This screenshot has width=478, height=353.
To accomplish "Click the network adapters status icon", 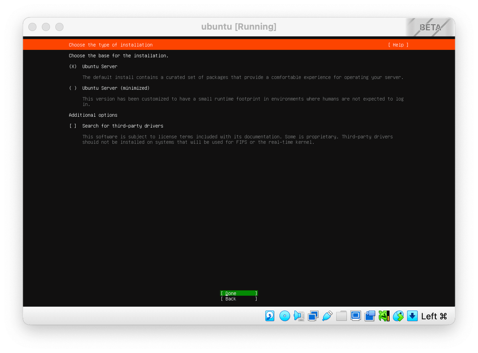I will pos(313,316).
